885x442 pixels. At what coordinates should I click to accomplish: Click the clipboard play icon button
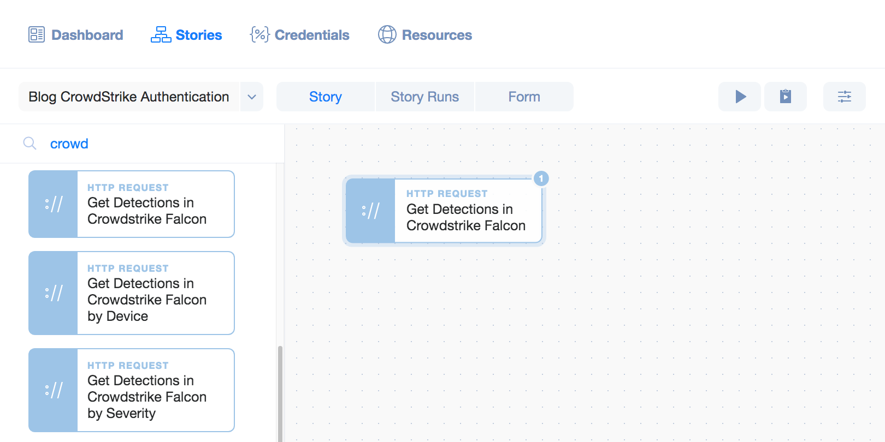click(786, 97)
